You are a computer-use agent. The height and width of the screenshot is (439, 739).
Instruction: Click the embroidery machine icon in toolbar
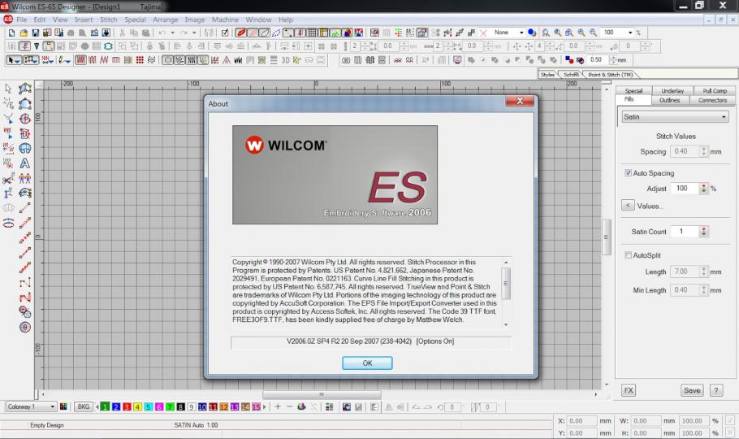94,33
